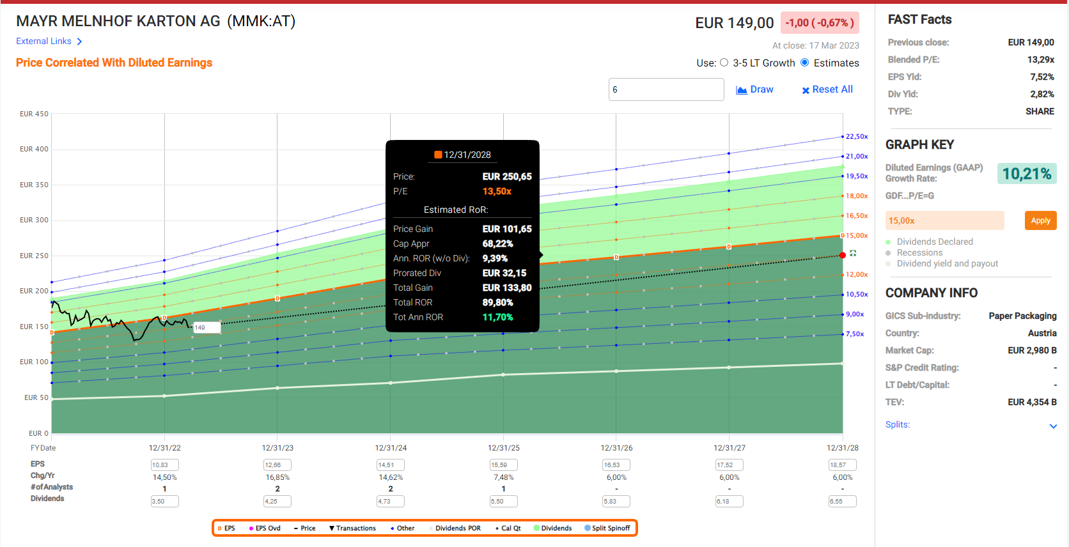The height and width of the screenshot is (547, 1069).
Task: Click the green Dividends legend circle
Action: click(537, 528)
